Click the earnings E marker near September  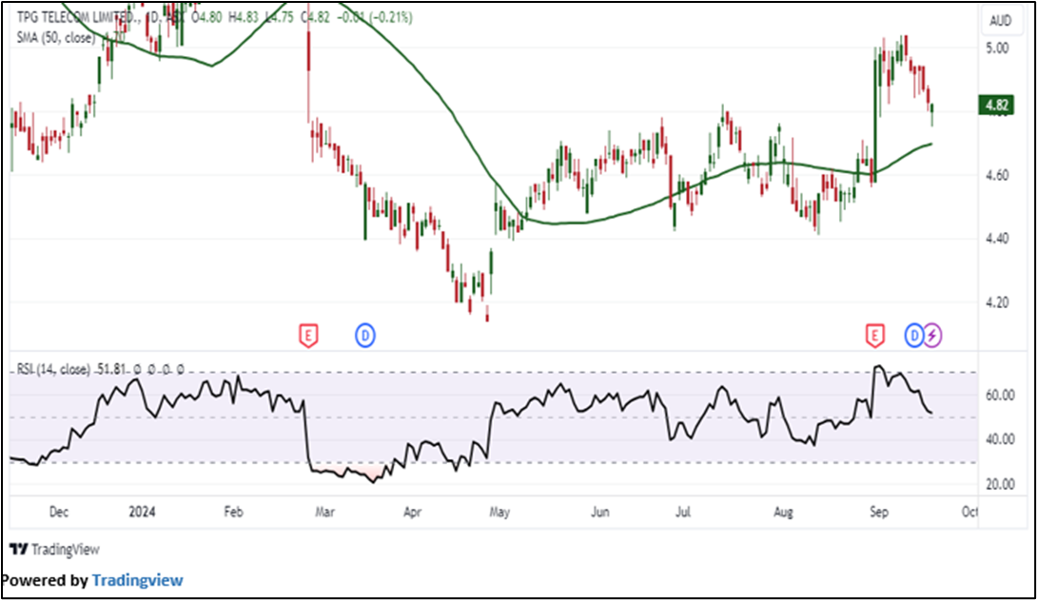pyautogui.click(x=875, y=336)
